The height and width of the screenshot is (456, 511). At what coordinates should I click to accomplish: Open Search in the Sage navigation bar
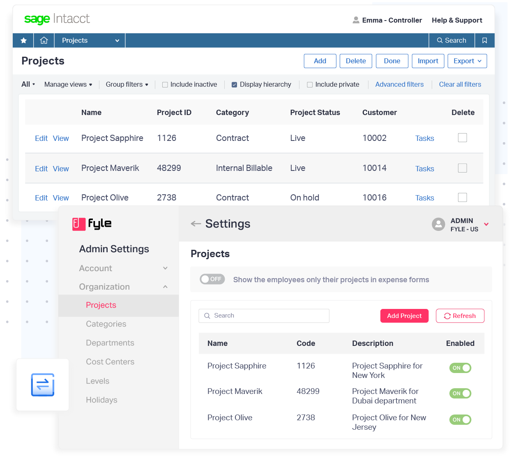tap(451, 40)
